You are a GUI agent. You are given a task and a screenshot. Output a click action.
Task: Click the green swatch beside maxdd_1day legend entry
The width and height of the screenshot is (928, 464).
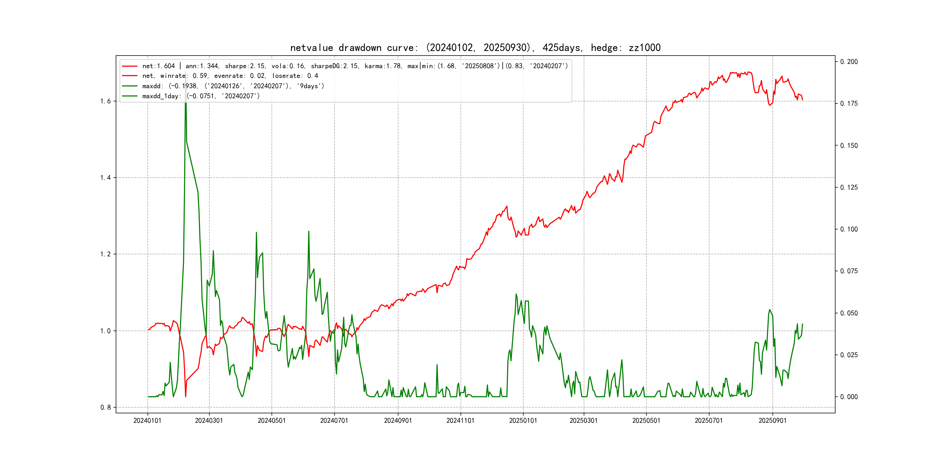[x=130, y=96]
